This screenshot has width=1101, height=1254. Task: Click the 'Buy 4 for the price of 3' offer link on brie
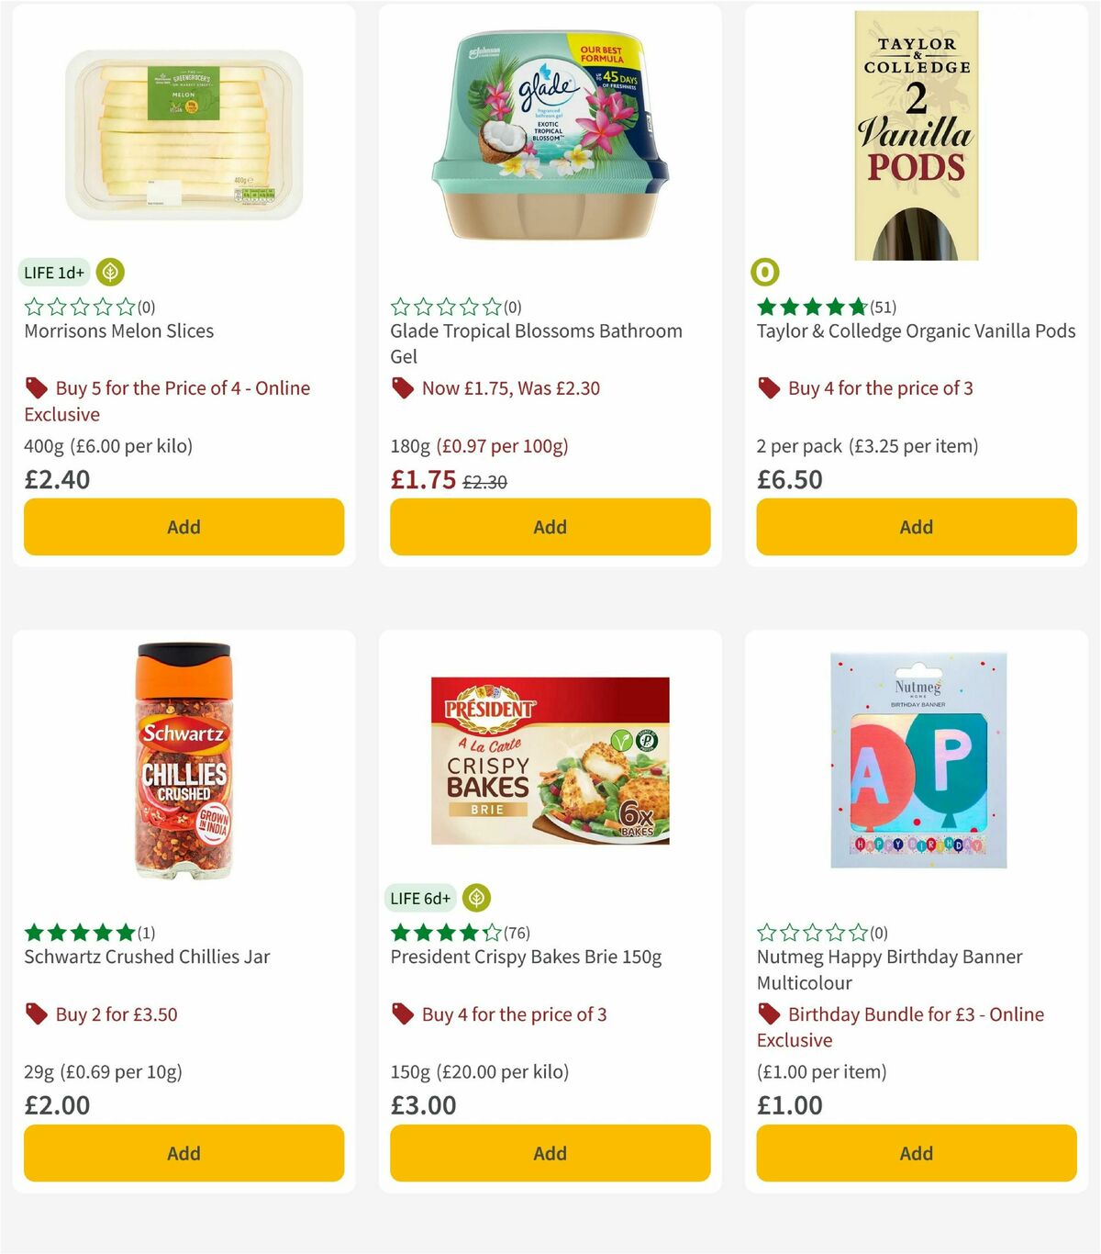[511, 1013]
